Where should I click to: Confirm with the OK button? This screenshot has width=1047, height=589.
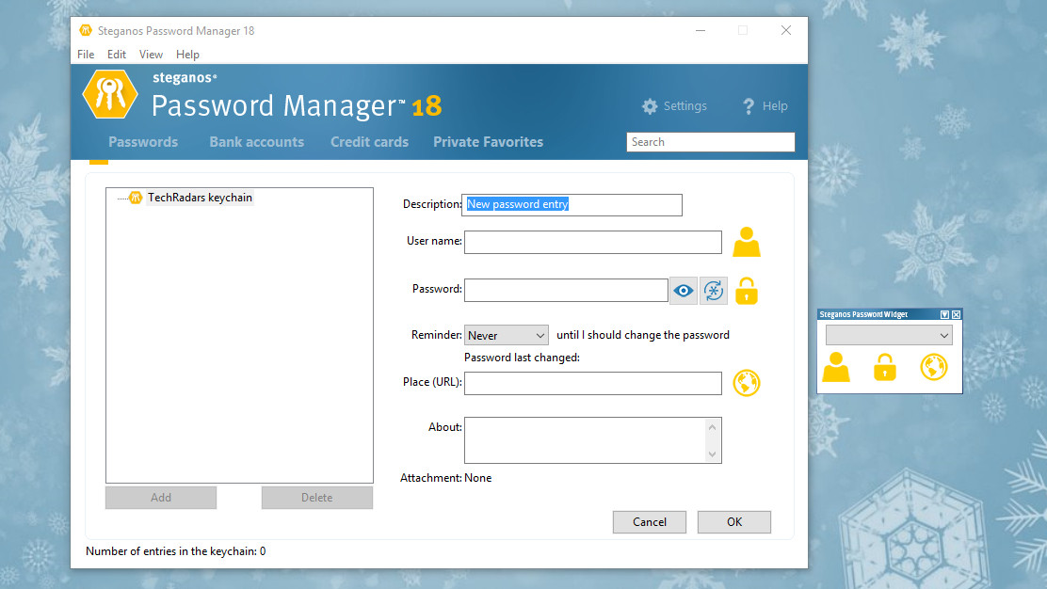tap(733, 521)
